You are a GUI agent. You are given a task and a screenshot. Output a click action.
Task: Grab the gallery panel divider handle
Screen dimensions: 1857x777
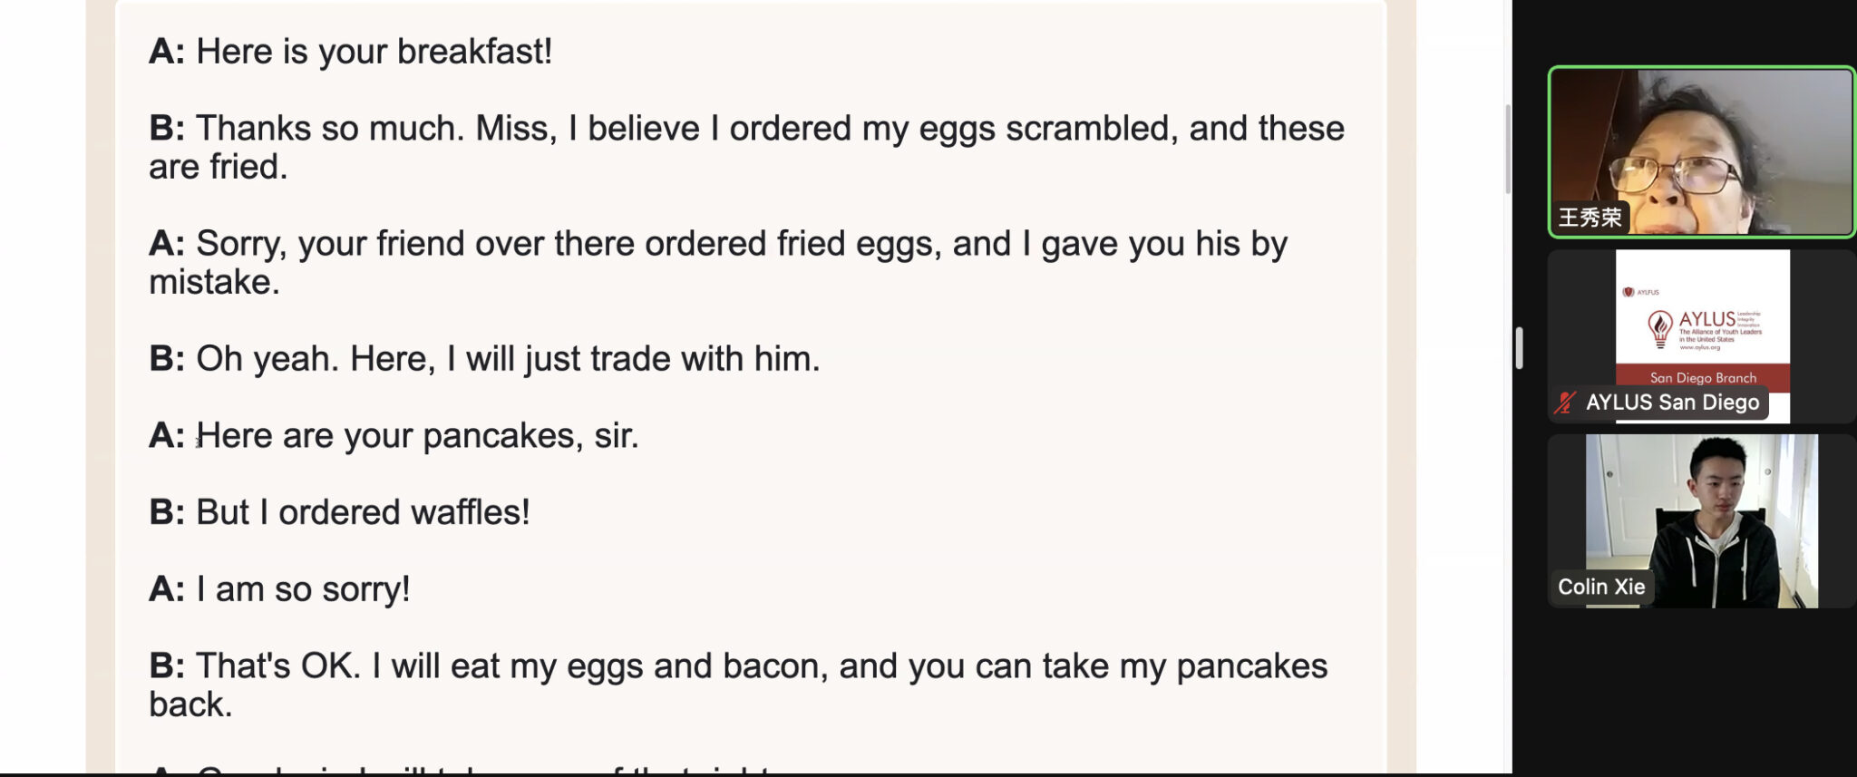pyautogui.click(x=1519, y=348)
